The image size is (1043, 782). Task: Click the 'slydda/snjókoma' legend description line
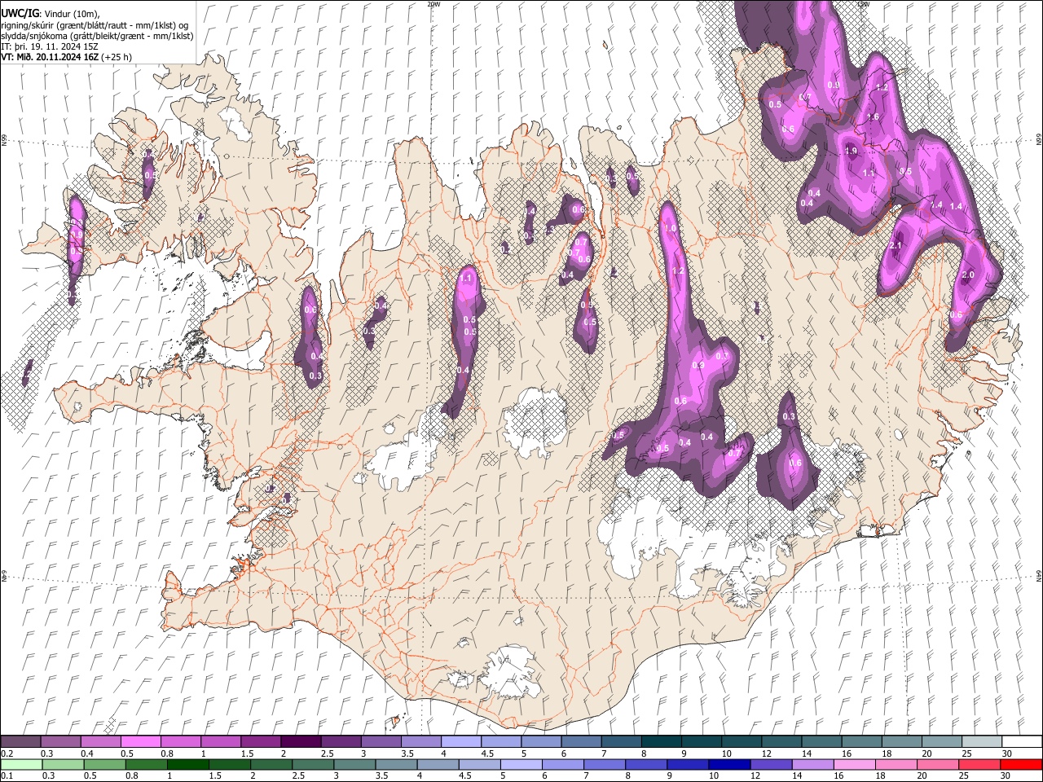[97, 36]
